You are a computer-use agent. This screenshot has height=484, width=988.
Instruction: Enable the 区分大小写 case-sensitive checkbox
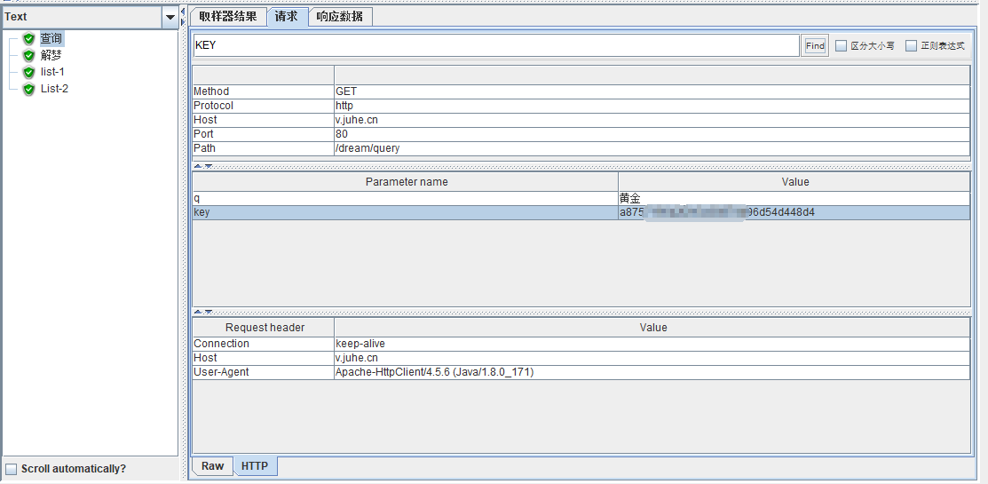click(x=841, y=46)
